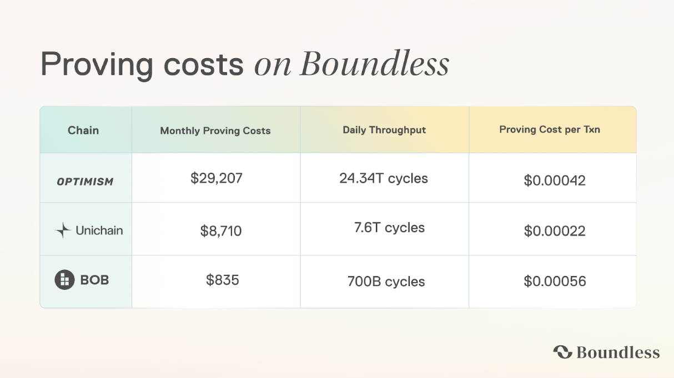Select the Monthly Proving Costs header
674x378 pixels.
(x=215, y=131)
